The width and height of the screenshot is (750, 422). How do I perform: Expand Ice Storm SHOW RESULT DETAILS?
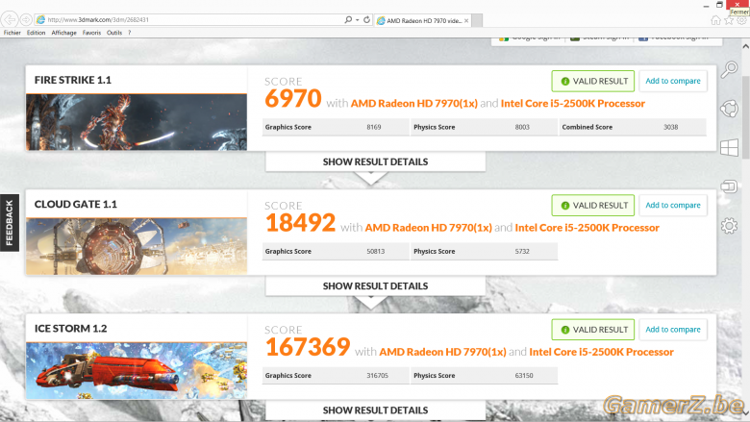(x=375, y=410)
